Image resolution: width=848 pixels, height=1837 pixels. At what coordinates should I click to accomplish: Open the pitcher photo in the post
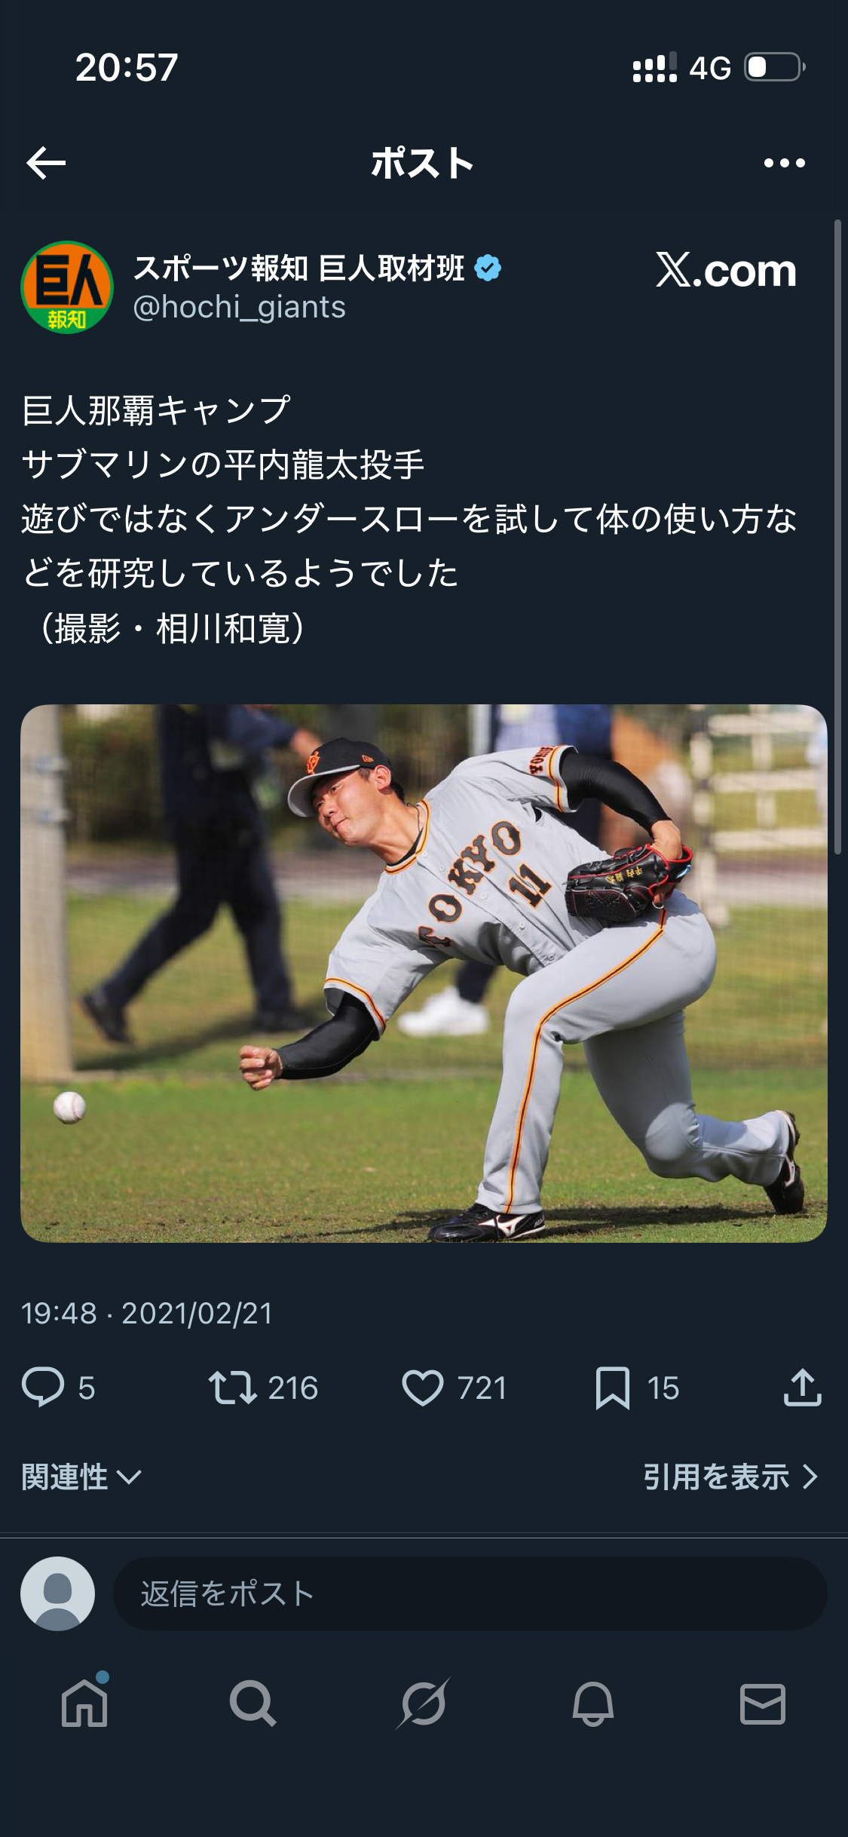coord(424,973)
